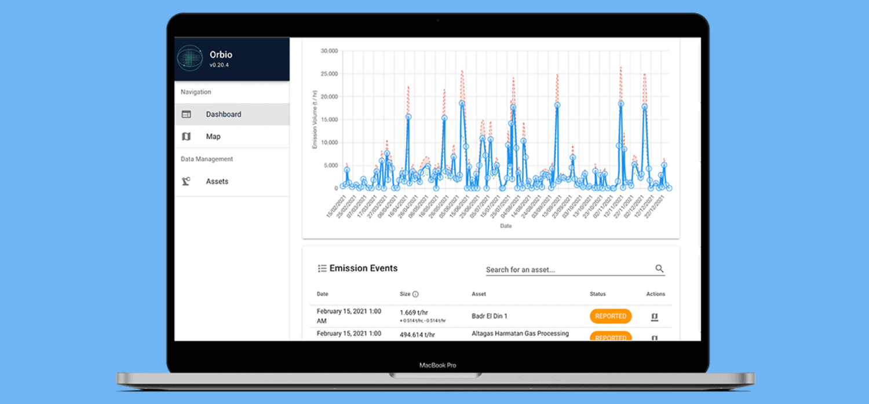Sort events by the Date column header
Image resolution: width=869 pixels, height=404 pixels.
coord(322,294)
